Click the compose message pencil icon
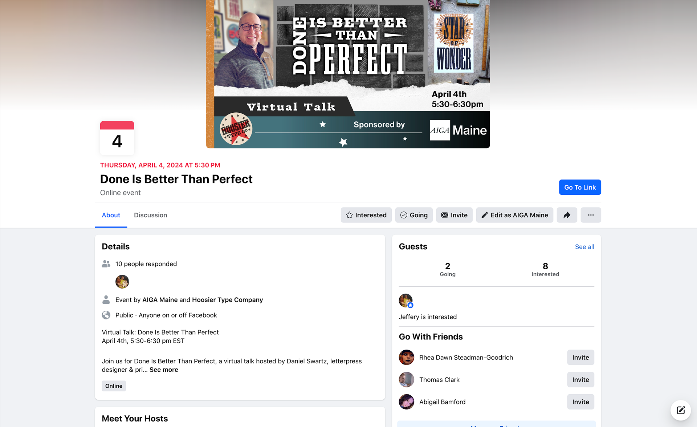Screen dimensions: 697x427 coord(681,410)
